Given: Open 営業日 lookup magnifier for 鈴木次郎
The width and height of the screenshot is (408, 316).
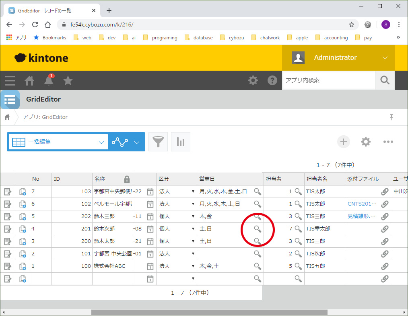Looking at the screenshot, I should coord(258,229).
